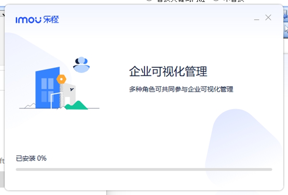Image resolution: width=288 pixels, height=195 pixels.
Task: Click the 已安装 0% status label
Action: tap(31, 158)
